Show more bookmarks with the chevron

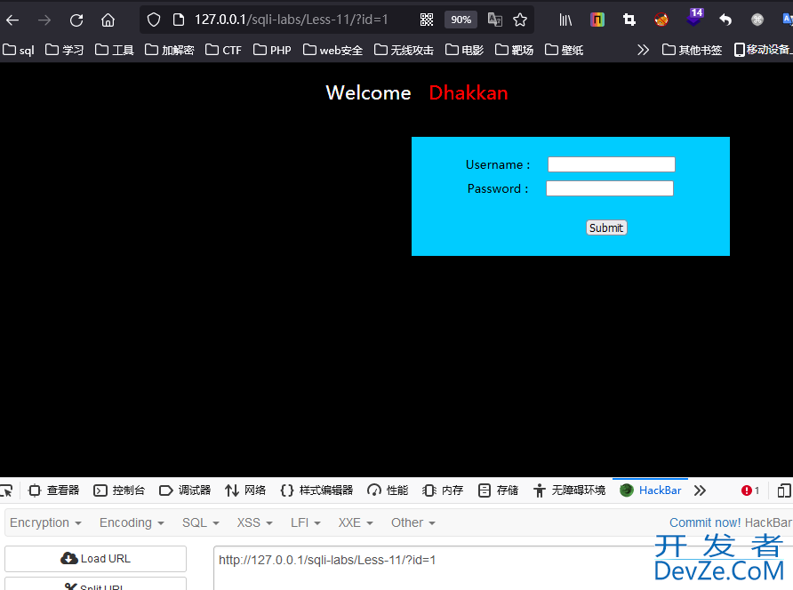point(643,50)
